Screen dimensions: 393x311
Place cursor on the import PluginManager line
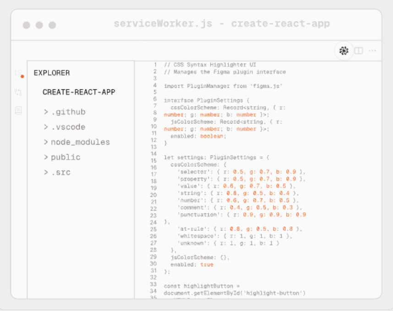[x=223, y=86]
